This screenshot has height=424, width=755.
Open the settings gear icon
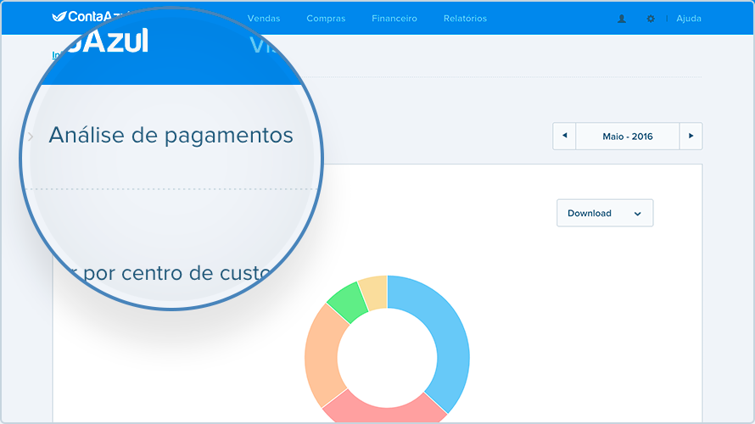[x=651, y=19]
